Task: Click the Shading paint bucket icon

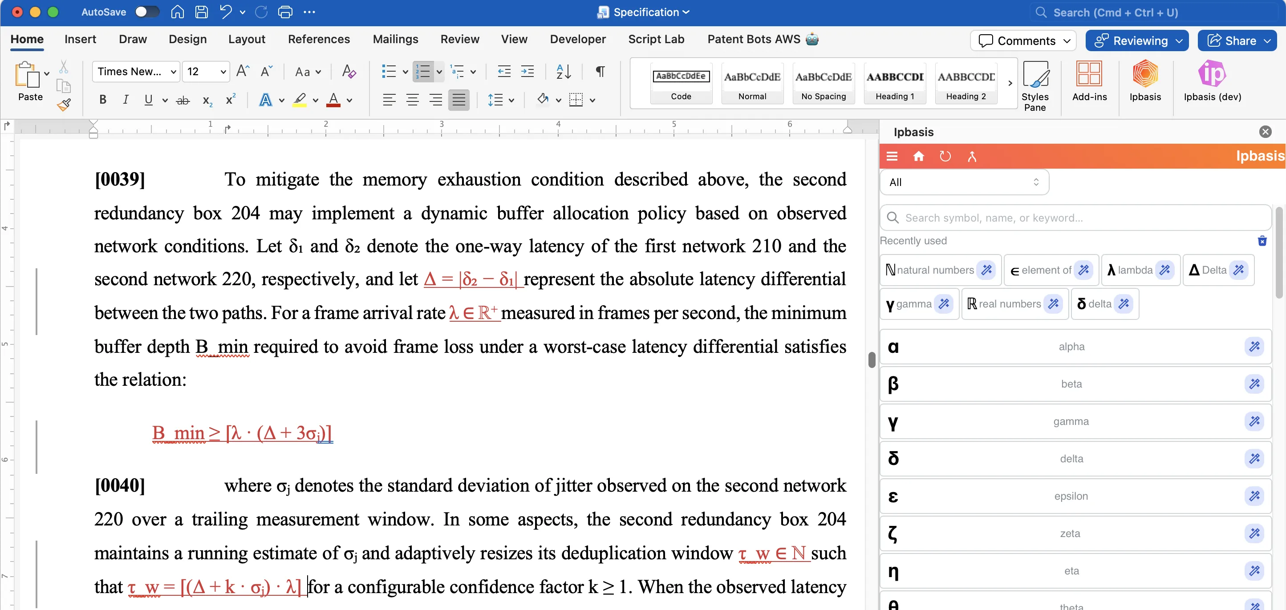Action: point(543,99)
